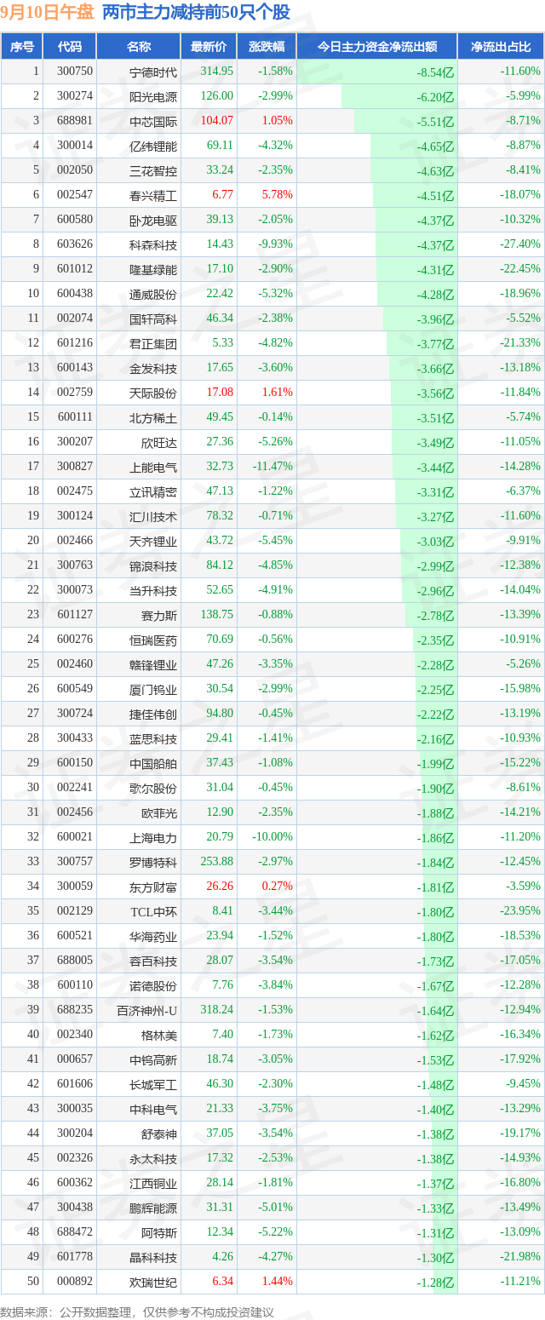This screenshot has height=1320, width=545.
Task: Click the stock name 中钨高新
Action: click(x=153, y=1060)
